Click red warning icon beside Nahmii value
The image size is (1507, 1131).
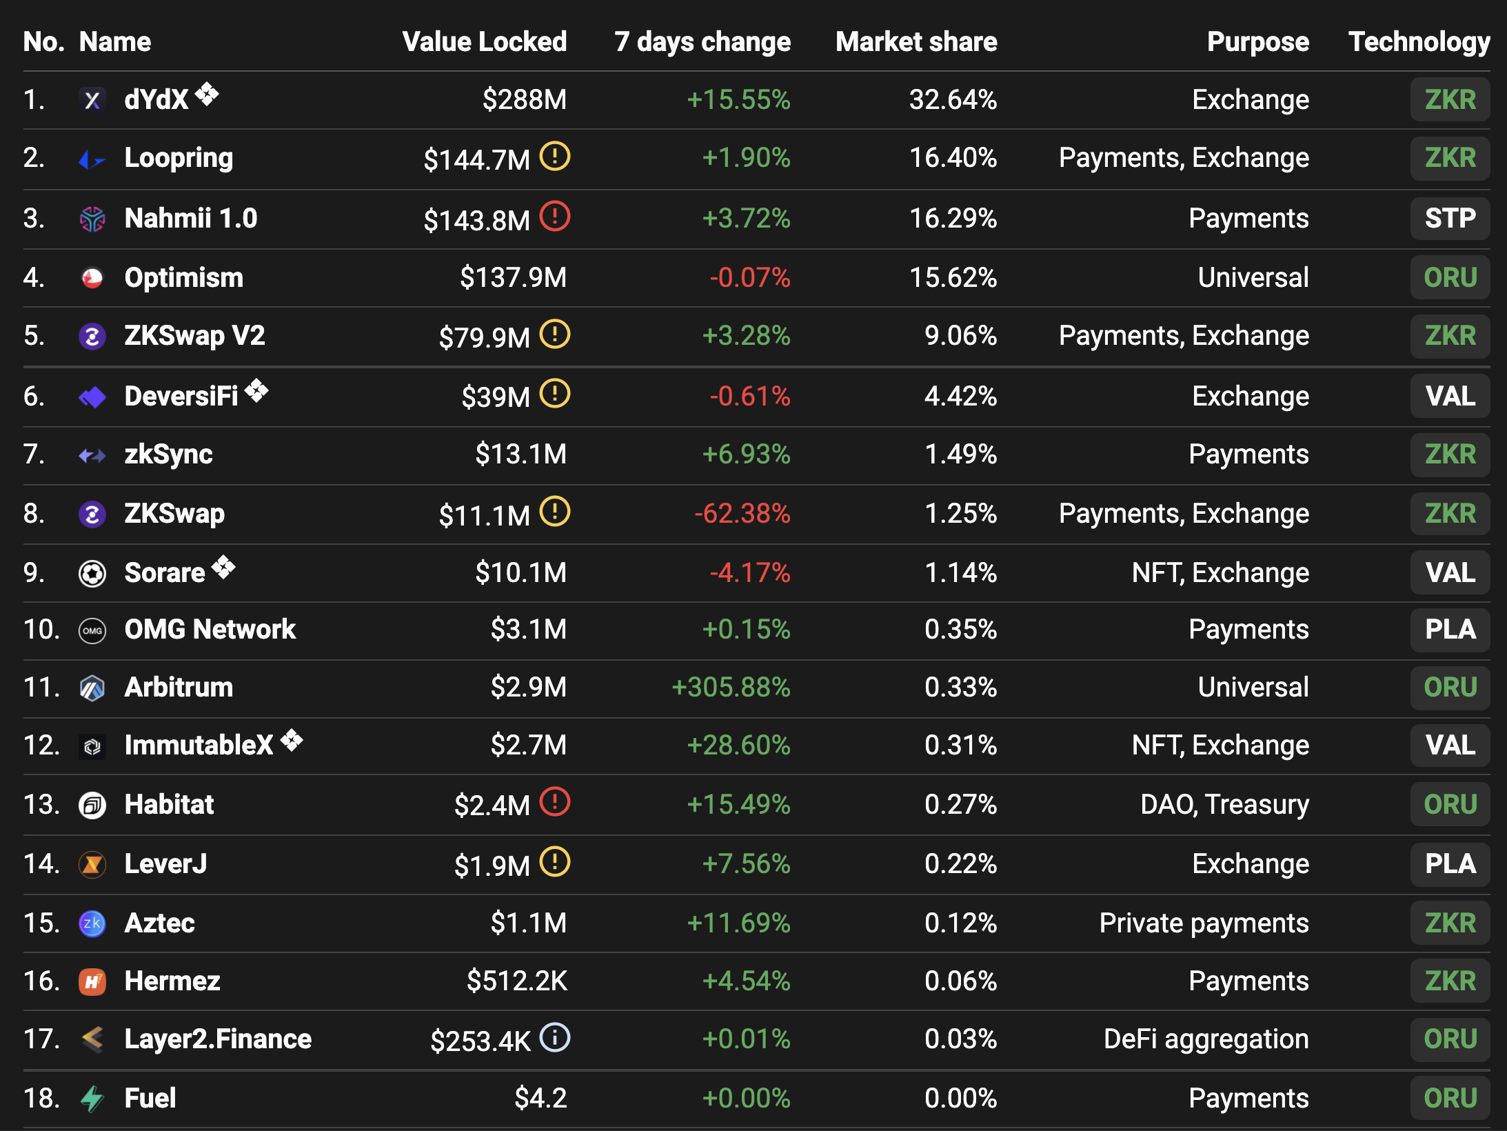point(555,216)
